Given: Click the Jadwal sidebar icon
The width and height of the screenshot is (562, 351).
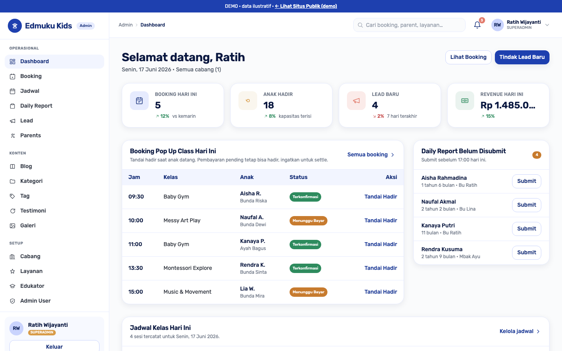Looking at the screenshot, I should (12, 91).
